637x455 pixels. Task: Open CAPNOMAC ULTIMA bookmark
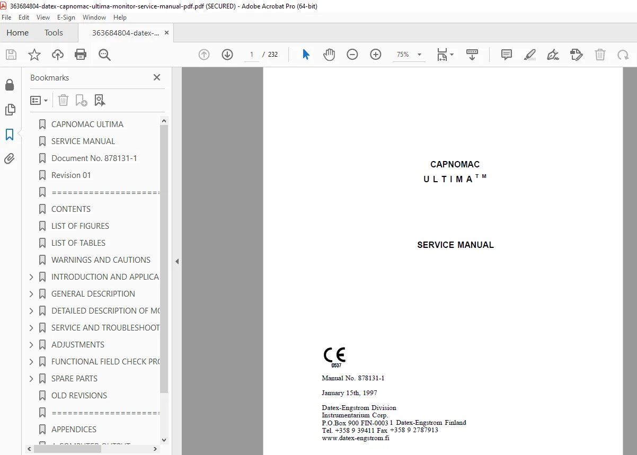tap(87, 124)
